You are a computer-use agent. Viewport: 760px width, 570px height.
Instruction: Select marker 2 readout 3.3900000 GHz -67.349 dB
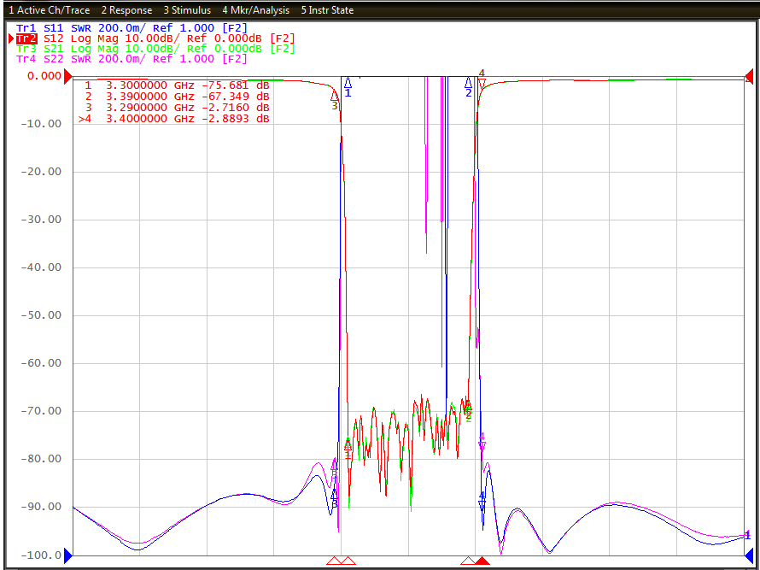[177, 97]
